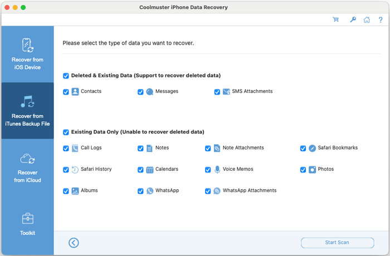Image resolution: width=390 pixels, height=256 pixels.
Task: Open the shopping cart purchase icon
Action: click(x=336, y=19)
